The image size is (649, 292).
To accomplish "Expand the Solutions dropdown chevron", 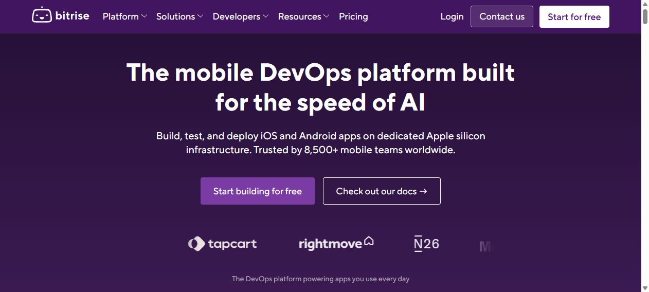I will click(x=200, y=16).
